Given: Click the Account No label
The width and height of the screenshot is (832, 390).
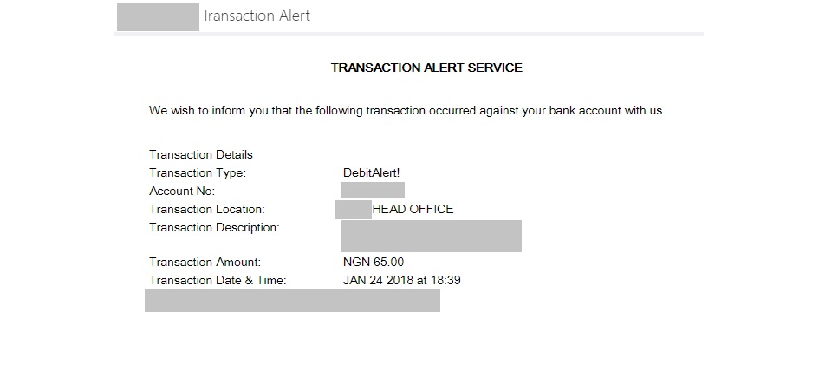Looking at the screenshot, I should pyautogui.click(x=182, y=191).
